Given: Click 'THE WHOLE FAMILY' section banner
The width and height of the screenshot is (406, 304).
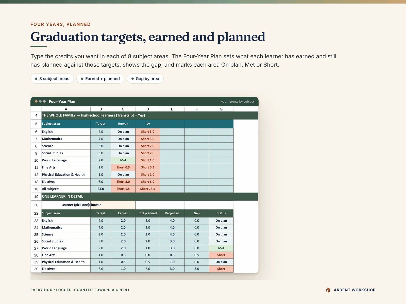Looking at the screenshot, I should [x=150, y=116].
